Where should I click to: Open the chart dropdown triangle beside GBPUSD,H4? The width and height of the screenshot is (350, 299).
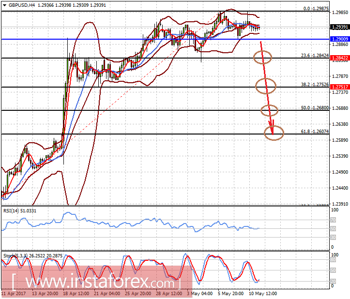[4, 5]
